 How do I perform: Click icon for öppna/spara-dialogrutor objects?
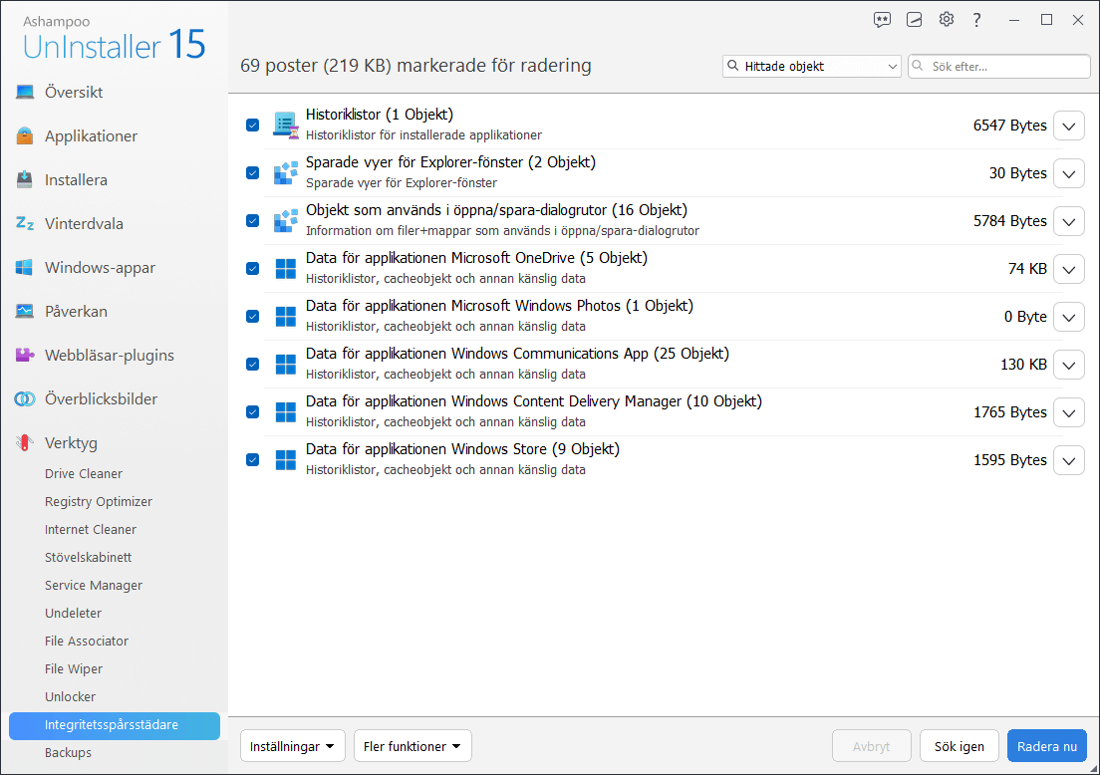point(286,220)
